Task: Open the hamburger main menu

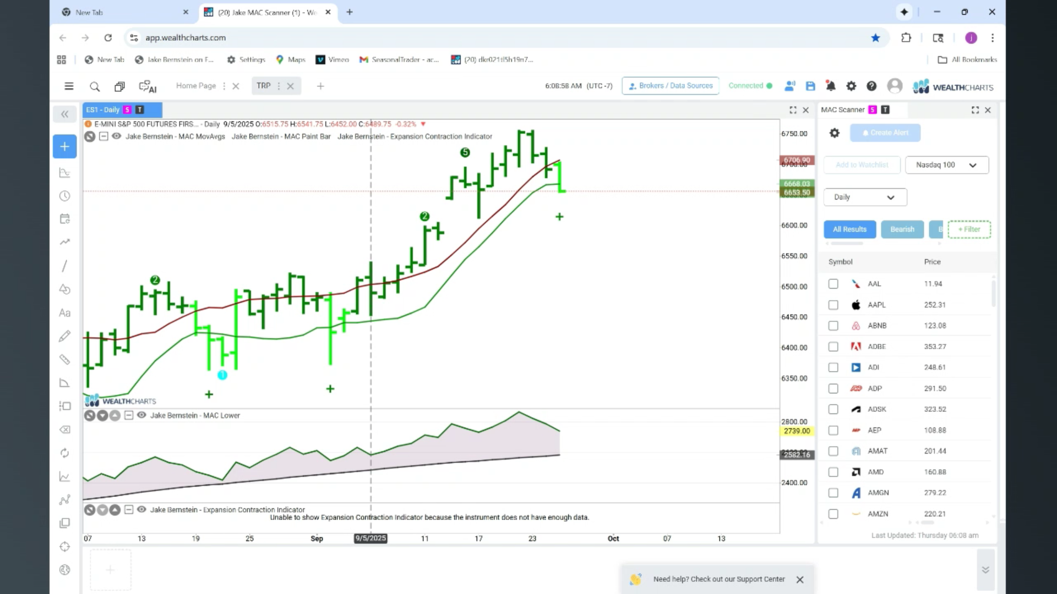Action: click(x=69, y=86)
